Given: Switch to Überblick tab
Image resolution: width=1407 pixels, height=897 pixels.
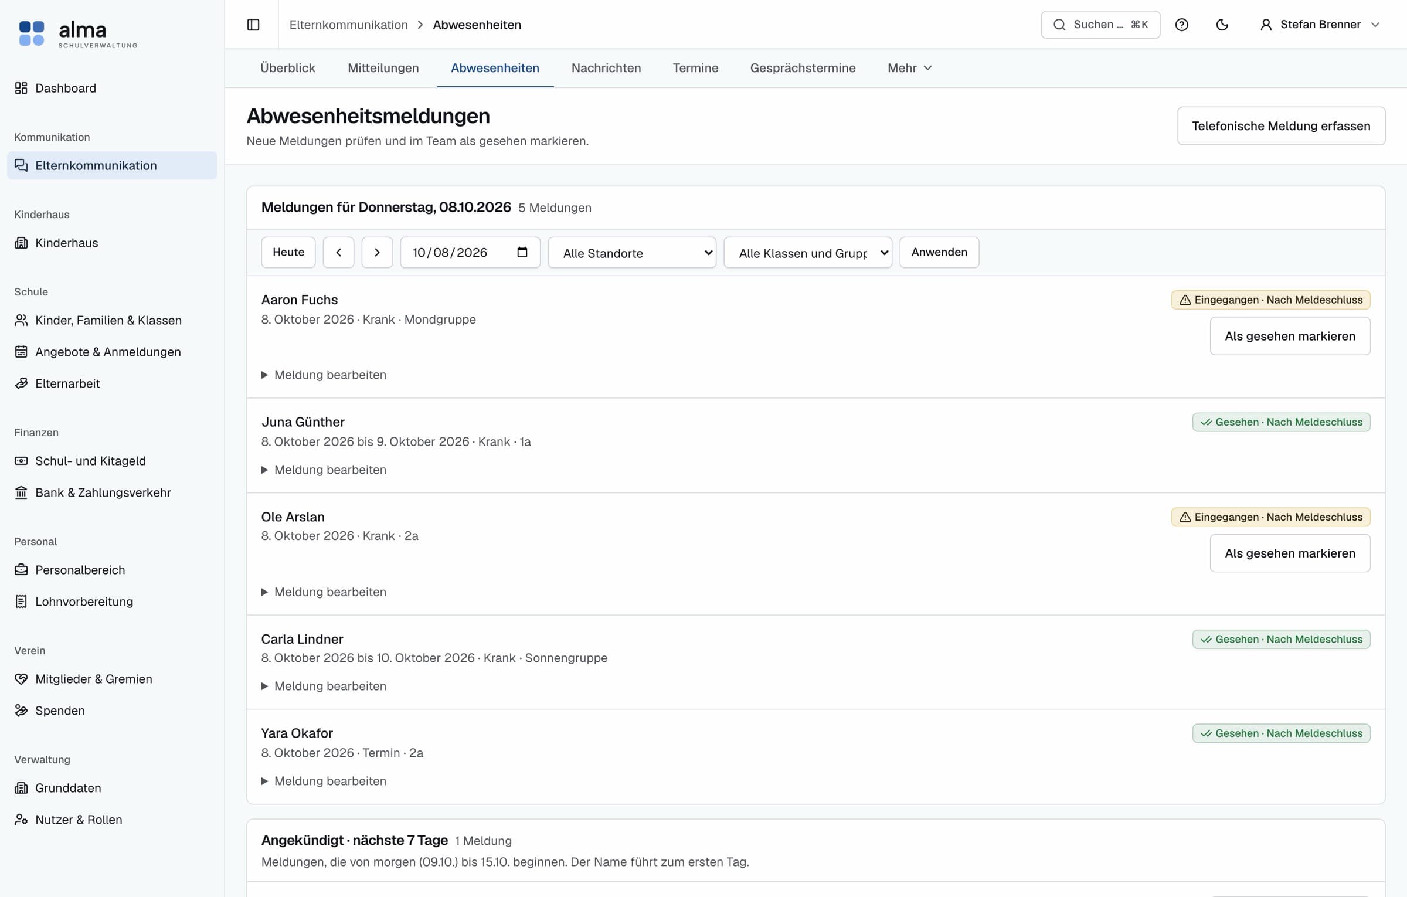Looking at the screenshot, I should click(x=288, y=68).
